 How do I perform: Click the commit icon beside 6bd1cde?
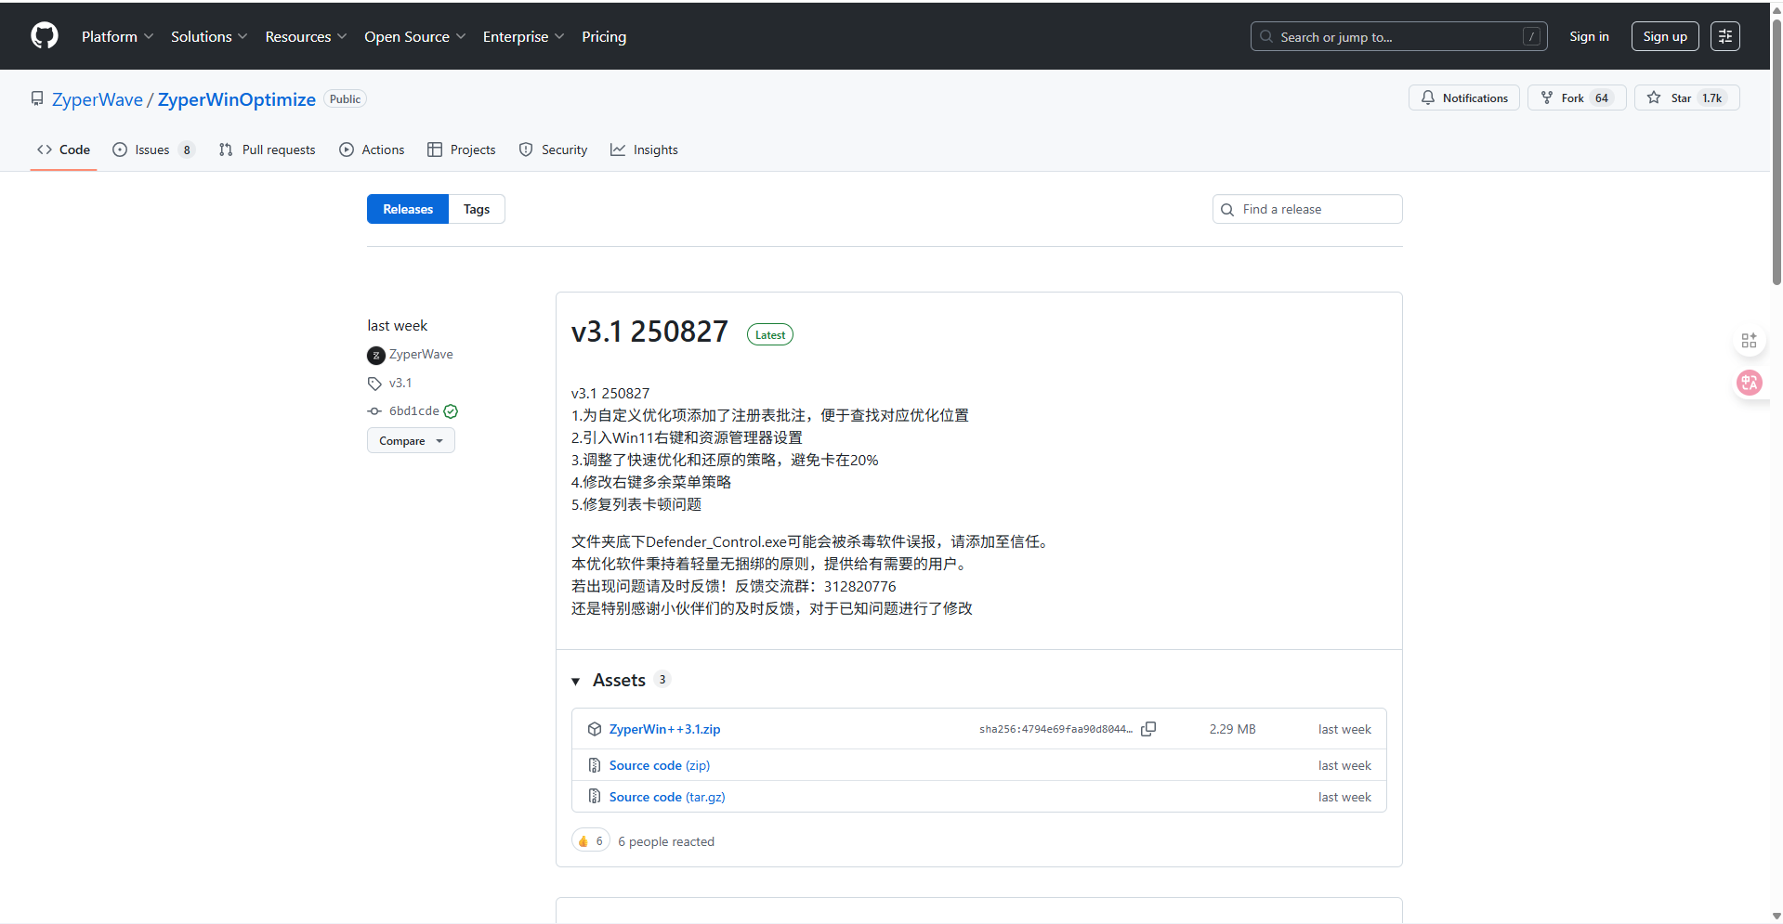tap(374, 411)
